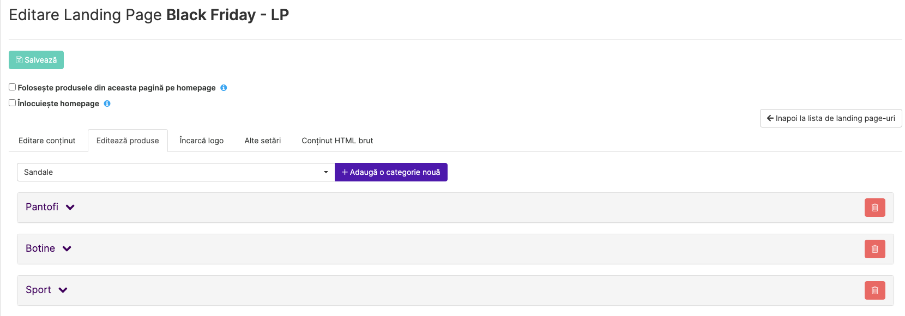Screen dimensions: 905x316
Task: Click the Pantofi category title
Action: 42,207
